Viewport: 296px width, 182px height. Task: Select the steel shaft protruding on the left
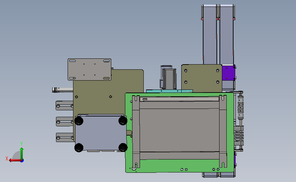(x=62, y=90)
